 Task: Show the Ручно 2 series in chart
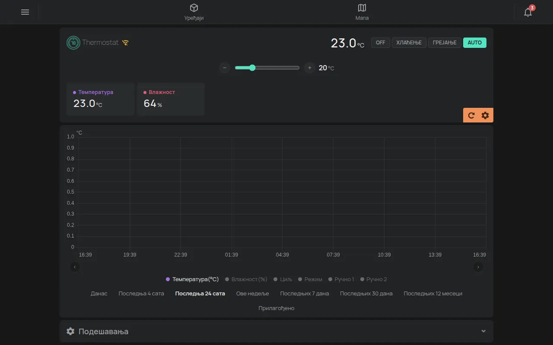(x=374, y=279)
